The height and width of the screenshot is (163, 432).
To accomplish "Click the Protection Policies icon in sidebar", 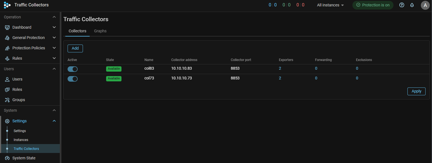I will (8, 48).
